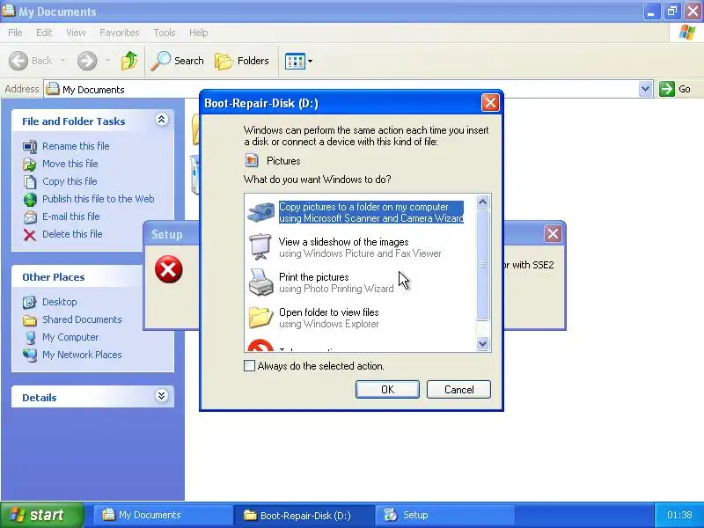Click Rename this file icon
Image resolution: width=704 pixels, height=528 pixels.
coord(30,146)
